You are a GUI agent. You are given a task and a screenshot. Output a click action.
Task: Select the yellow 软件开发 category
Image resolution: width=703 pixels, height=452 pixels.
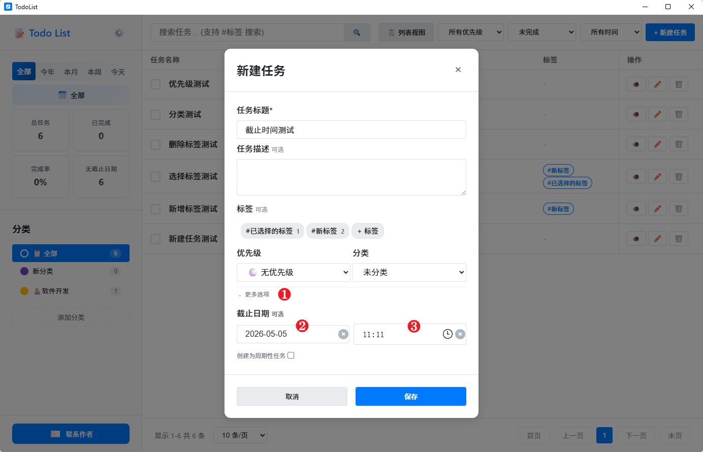[x=71, y=291]
